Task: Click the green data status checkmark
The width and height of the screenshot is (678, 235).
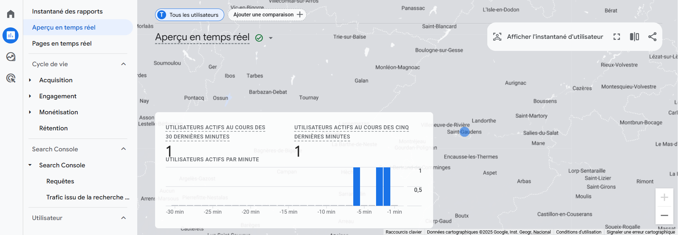Action: (x=259, y=38)
